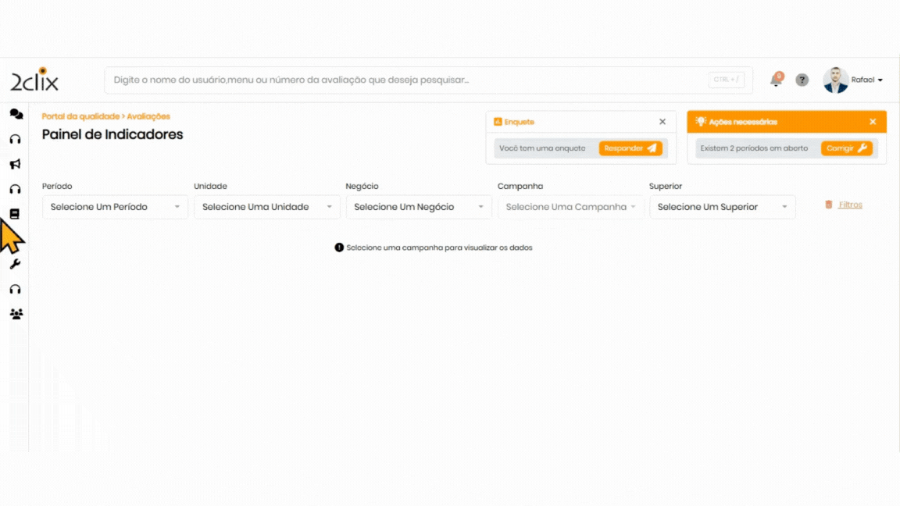Focus the top search input field
The image size is (900, 506).
coord(406,80)
